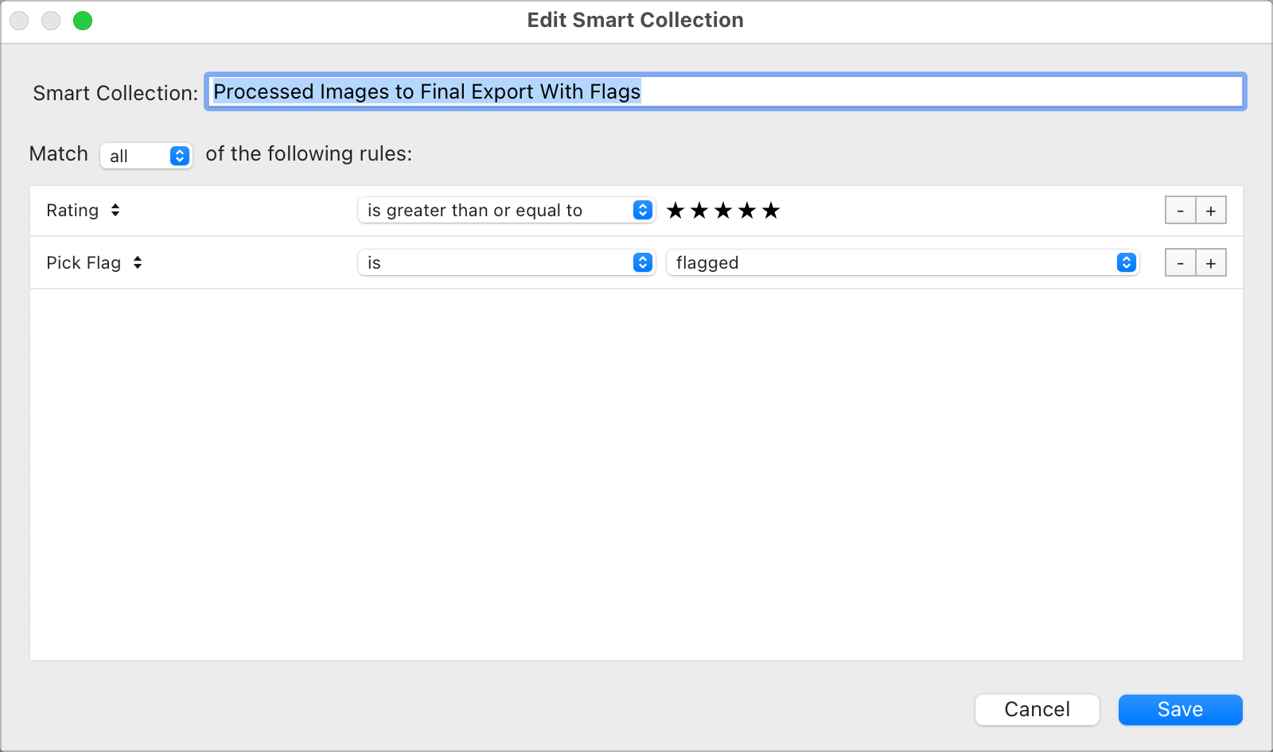The width and height of the screenshot is (1273, 752).
Task: Select the third star of the rating
Action: (x=722, y=210)
